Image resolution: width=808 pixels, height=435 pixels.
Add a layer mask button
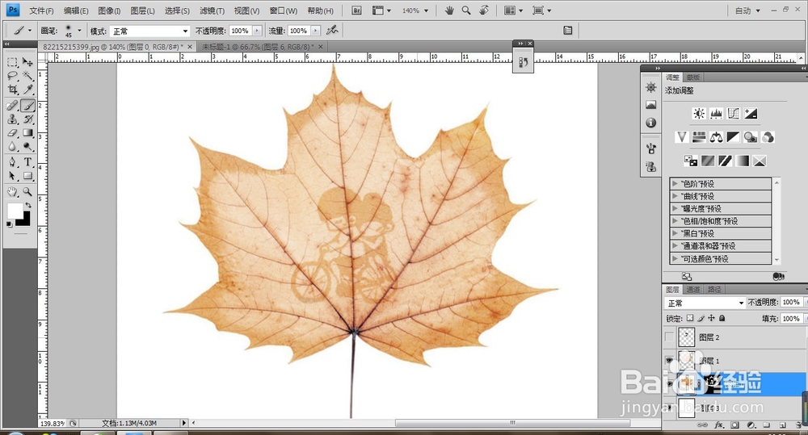(734, 425)
